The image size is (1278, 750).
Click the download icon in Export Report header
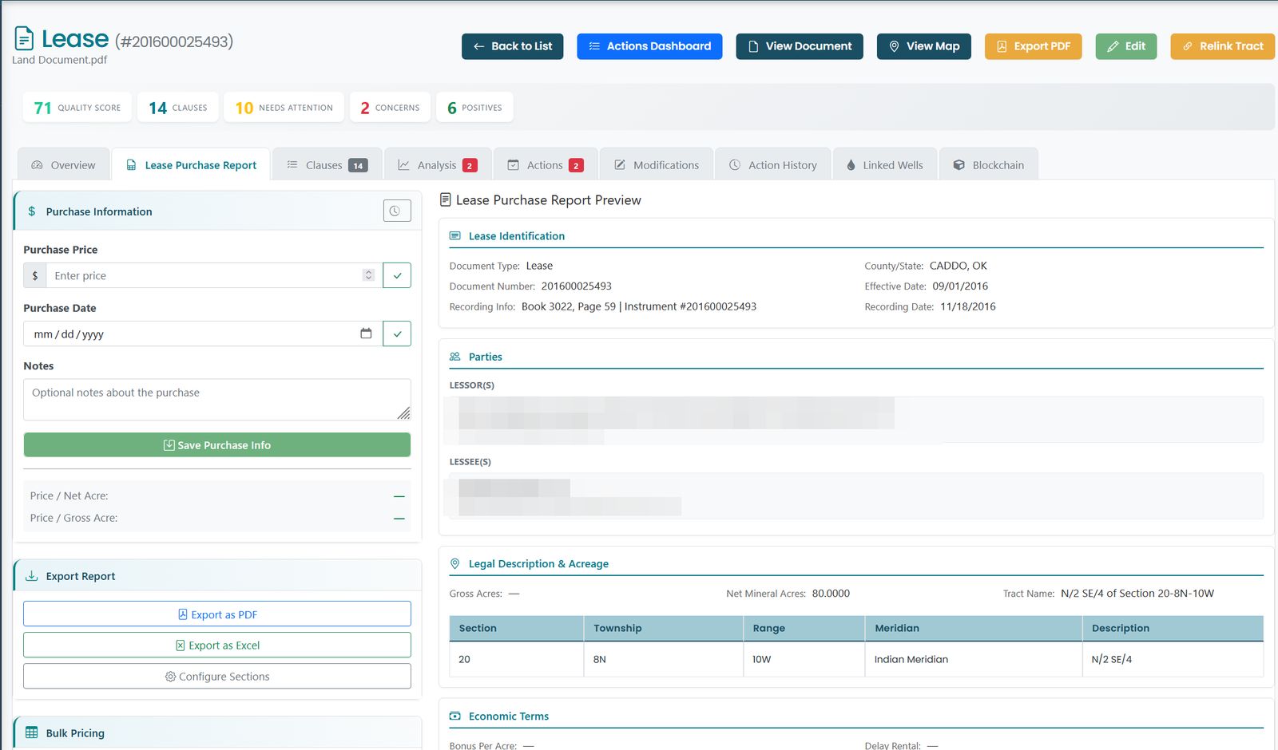32,576
